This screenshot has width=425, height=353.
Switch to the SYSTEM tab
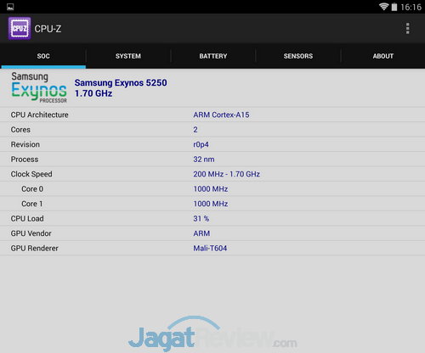click(128, 56)
